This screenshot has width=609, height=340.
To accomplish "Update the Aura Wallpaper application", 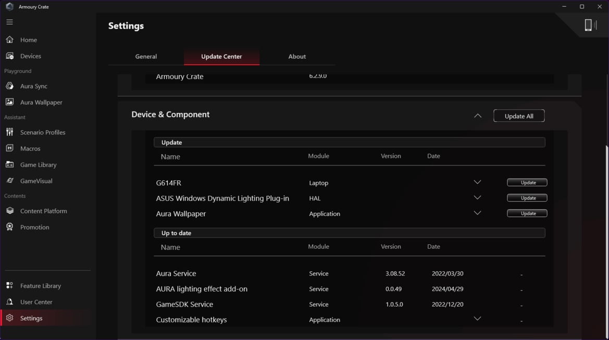I will (527, 213).
